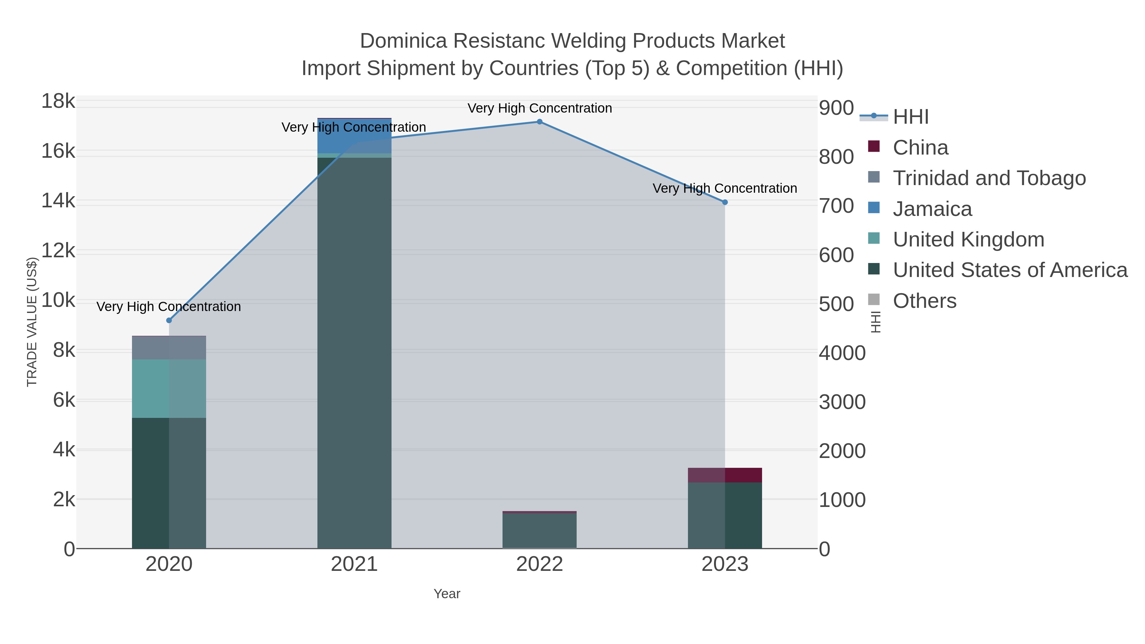Click the 2022 United States bar
Screen dimensions: 1145x644
540,531
